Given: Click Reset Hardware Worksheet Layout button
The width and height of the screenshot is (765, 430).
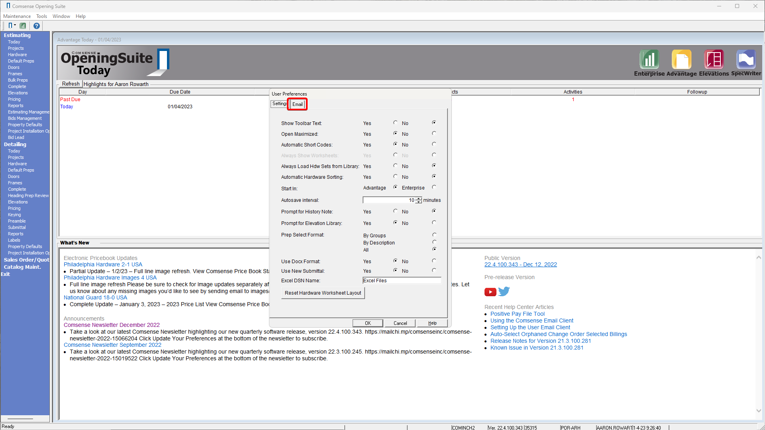Looking at the screenshot, I should coord(323,293).
